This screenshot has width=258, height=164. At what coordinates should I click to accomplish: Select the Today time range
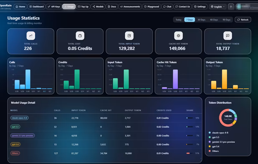click(x=179, y=20)
